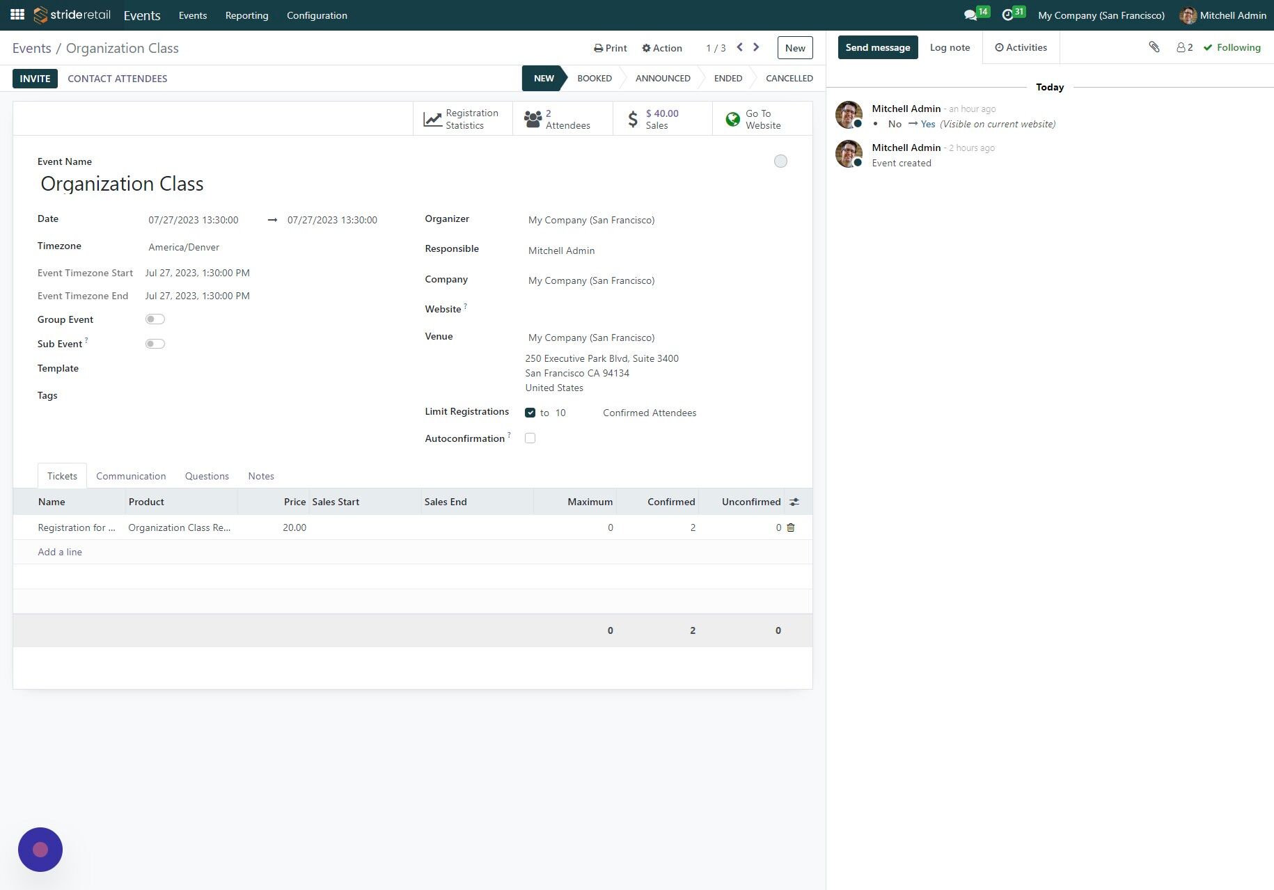Click the kanban state circle indicator
Viewport: 1274px width, 890px height.
click(x=780, y=161)
